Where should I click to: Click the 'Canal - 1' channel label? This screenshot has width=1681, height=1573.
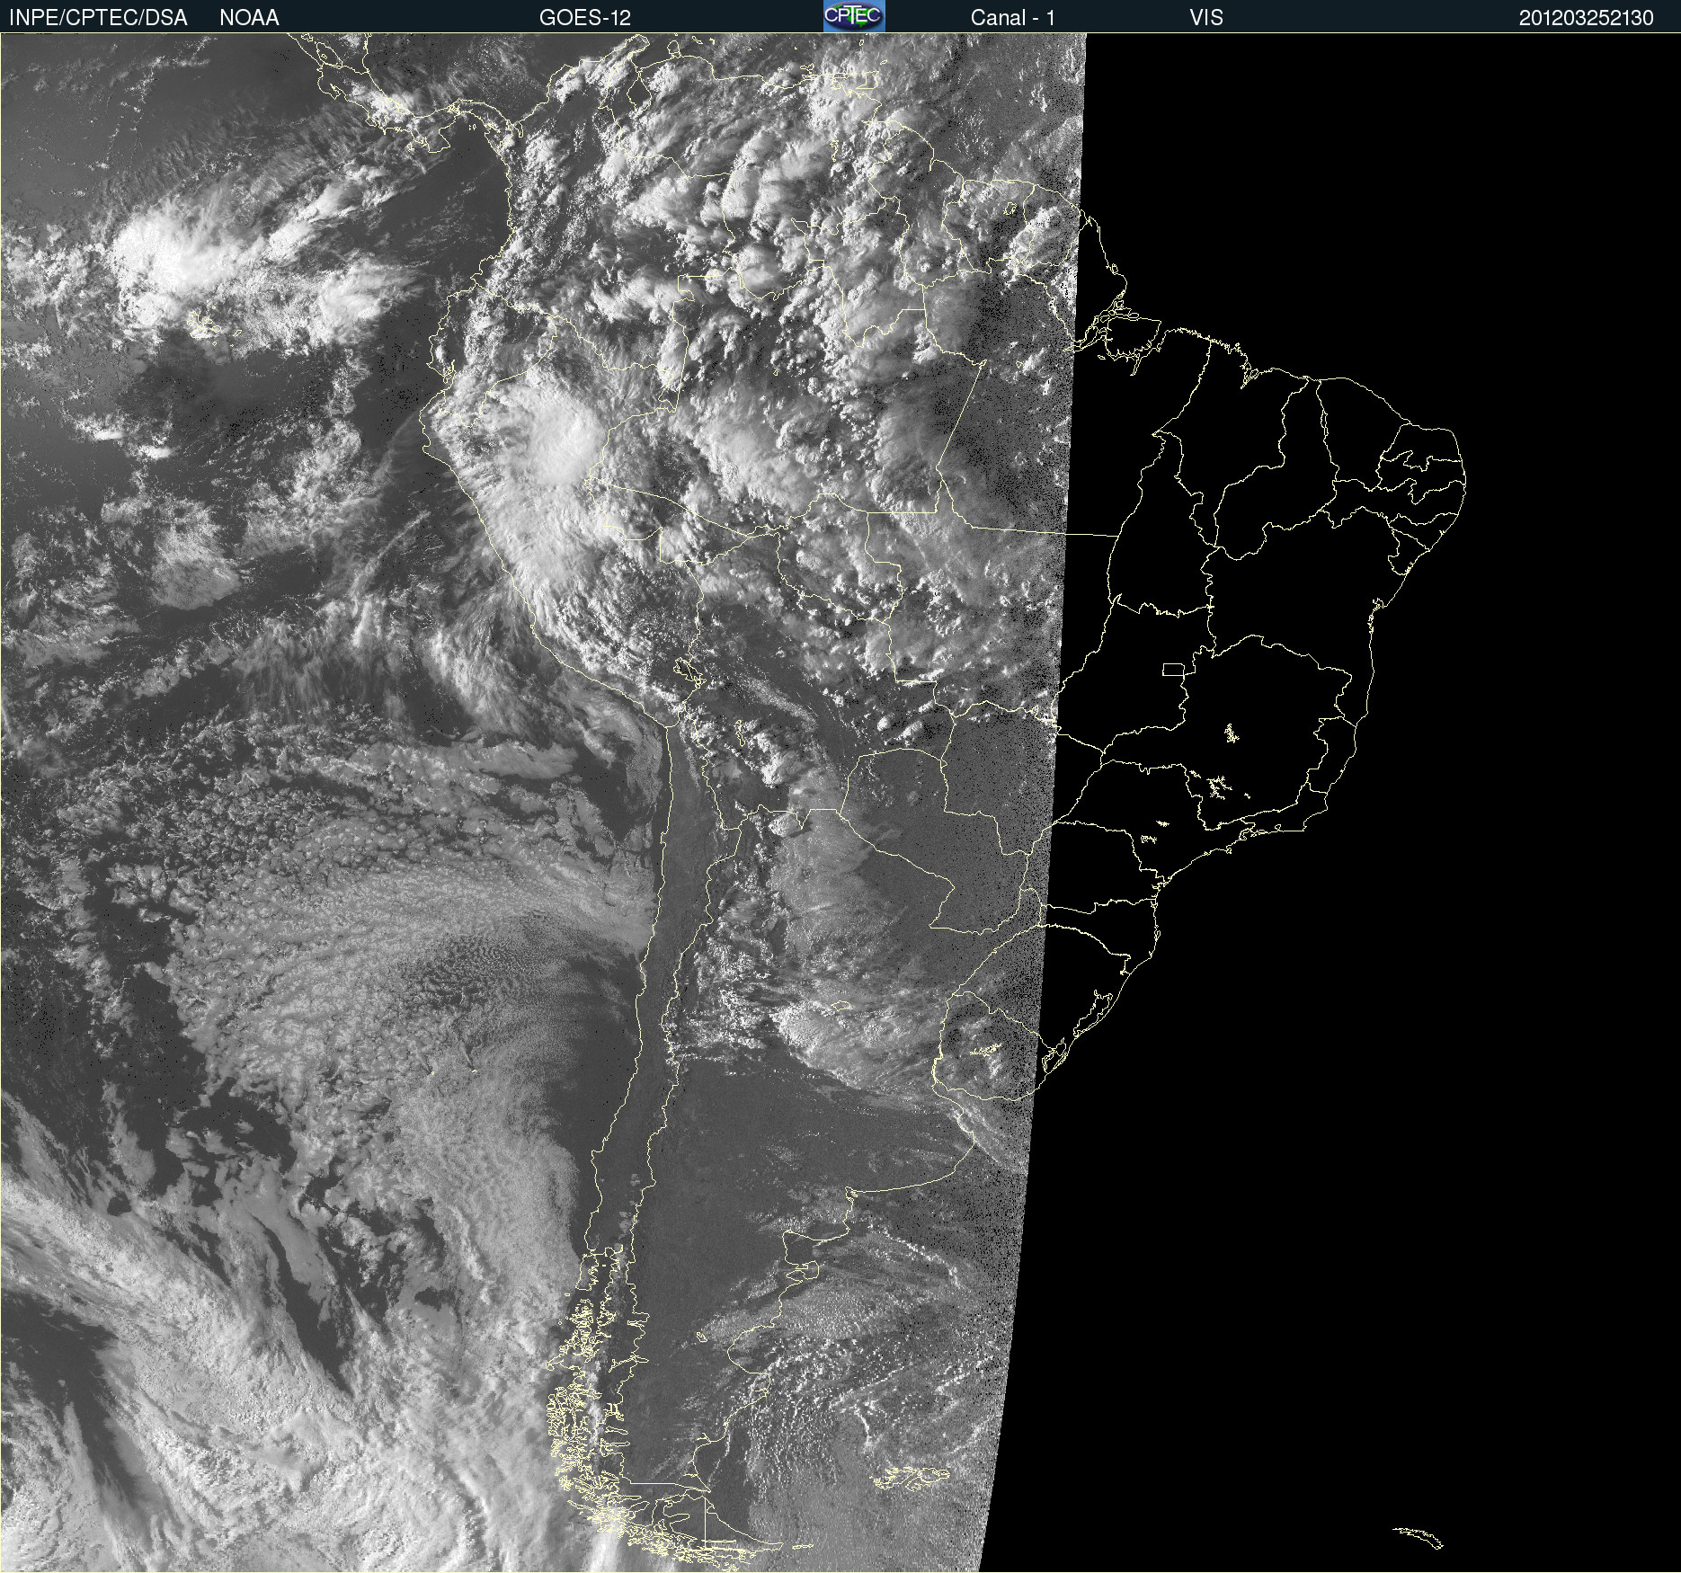(1013, 18)
